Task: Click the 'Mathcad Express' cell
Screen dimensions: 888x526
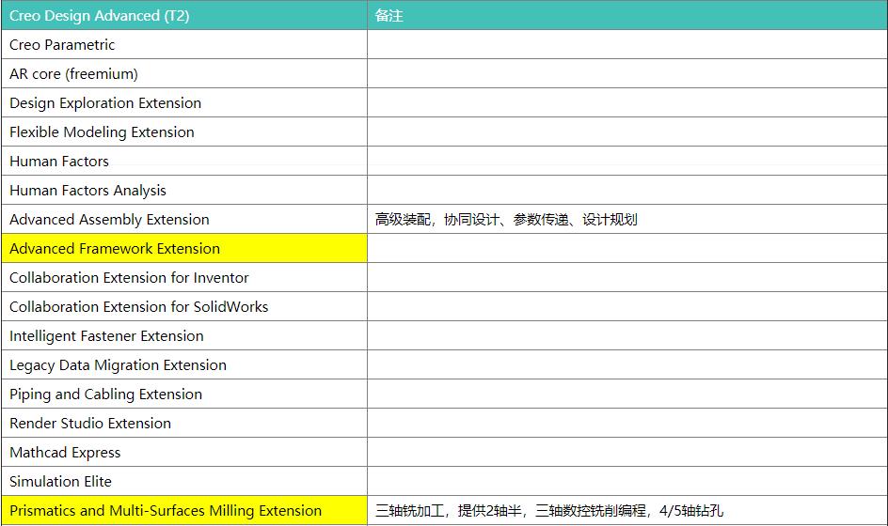Action: coord(184,453)
